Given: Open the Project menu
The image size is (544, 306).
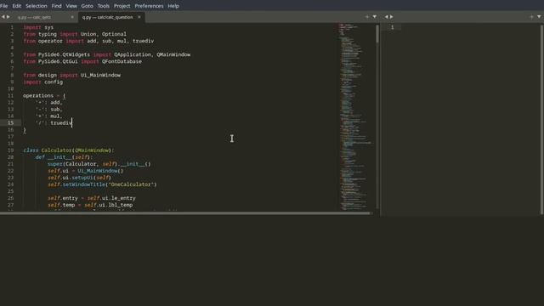Looking at the screenshot, I should 122,6.
